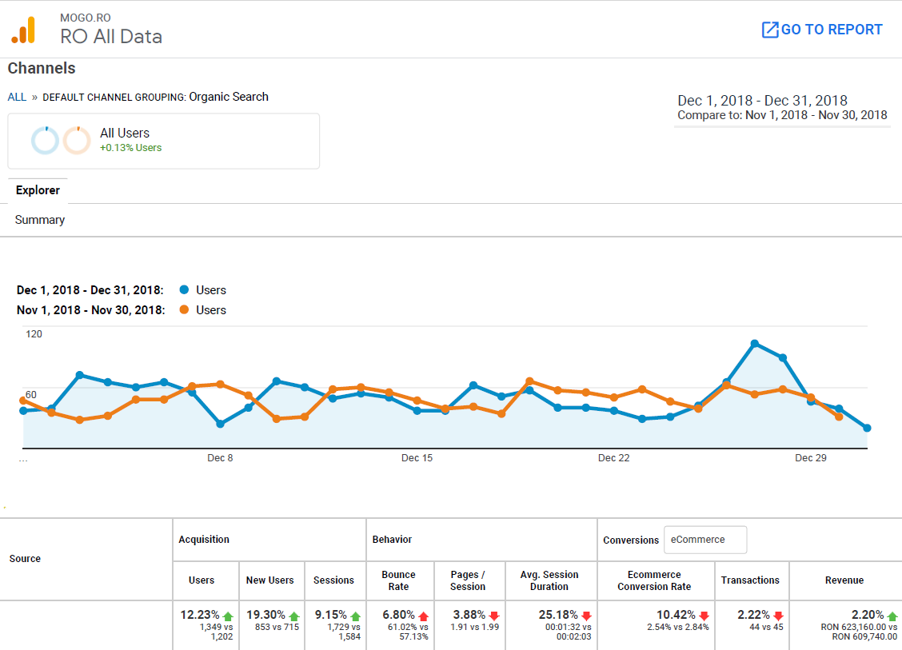Click the Google Analytics logo
Image resolution: width=902 pixels, height=650 pixels.
click(x=24, y=29)
